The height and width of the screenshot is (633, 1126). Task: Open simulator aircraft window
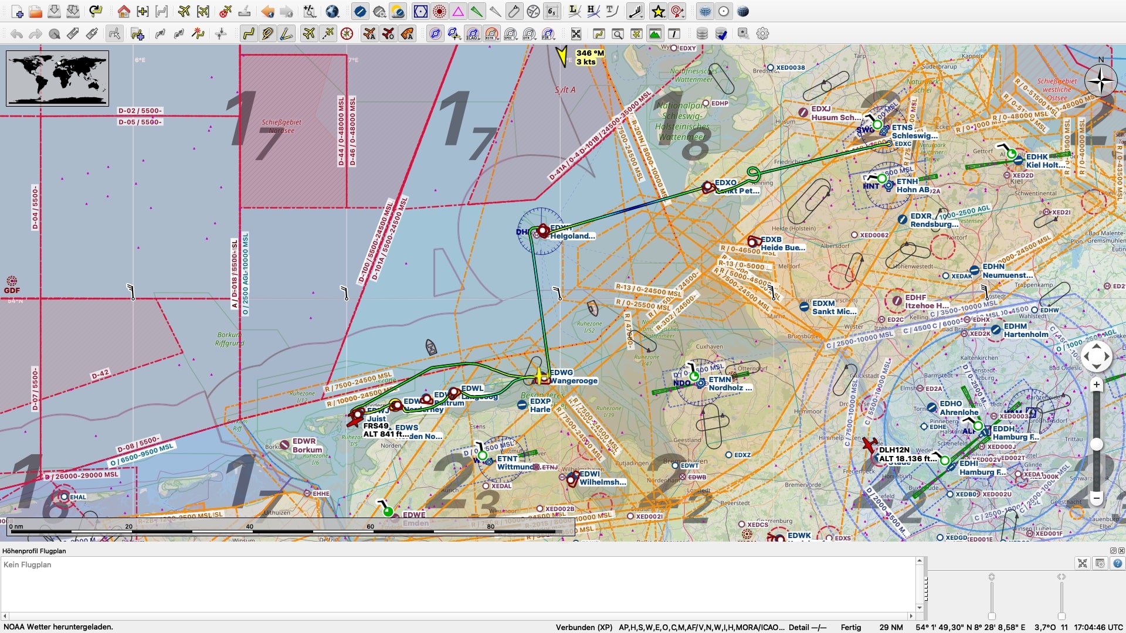tap(636, 33)
